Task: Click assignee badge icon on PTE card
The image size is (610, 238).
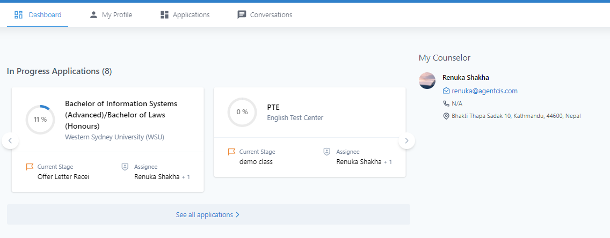Action: pos(327,152)
